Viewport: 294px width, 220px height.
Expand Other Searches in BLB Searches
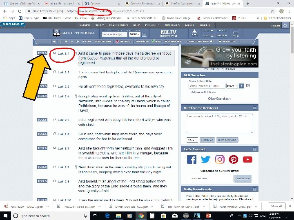click(x=220, y=99)
